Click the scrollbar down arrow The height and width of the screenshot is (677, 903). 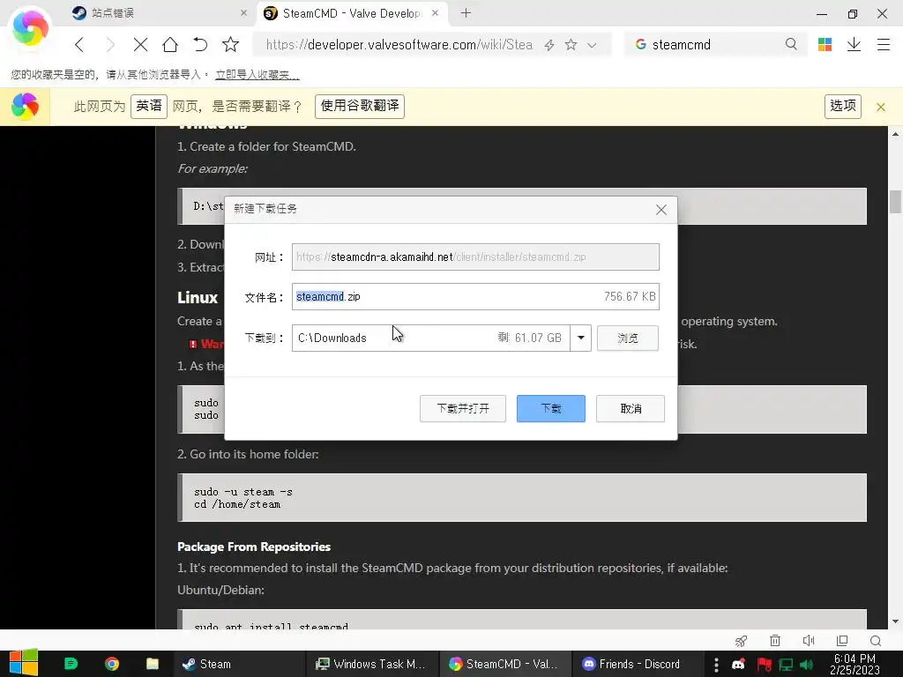point(895,621)
